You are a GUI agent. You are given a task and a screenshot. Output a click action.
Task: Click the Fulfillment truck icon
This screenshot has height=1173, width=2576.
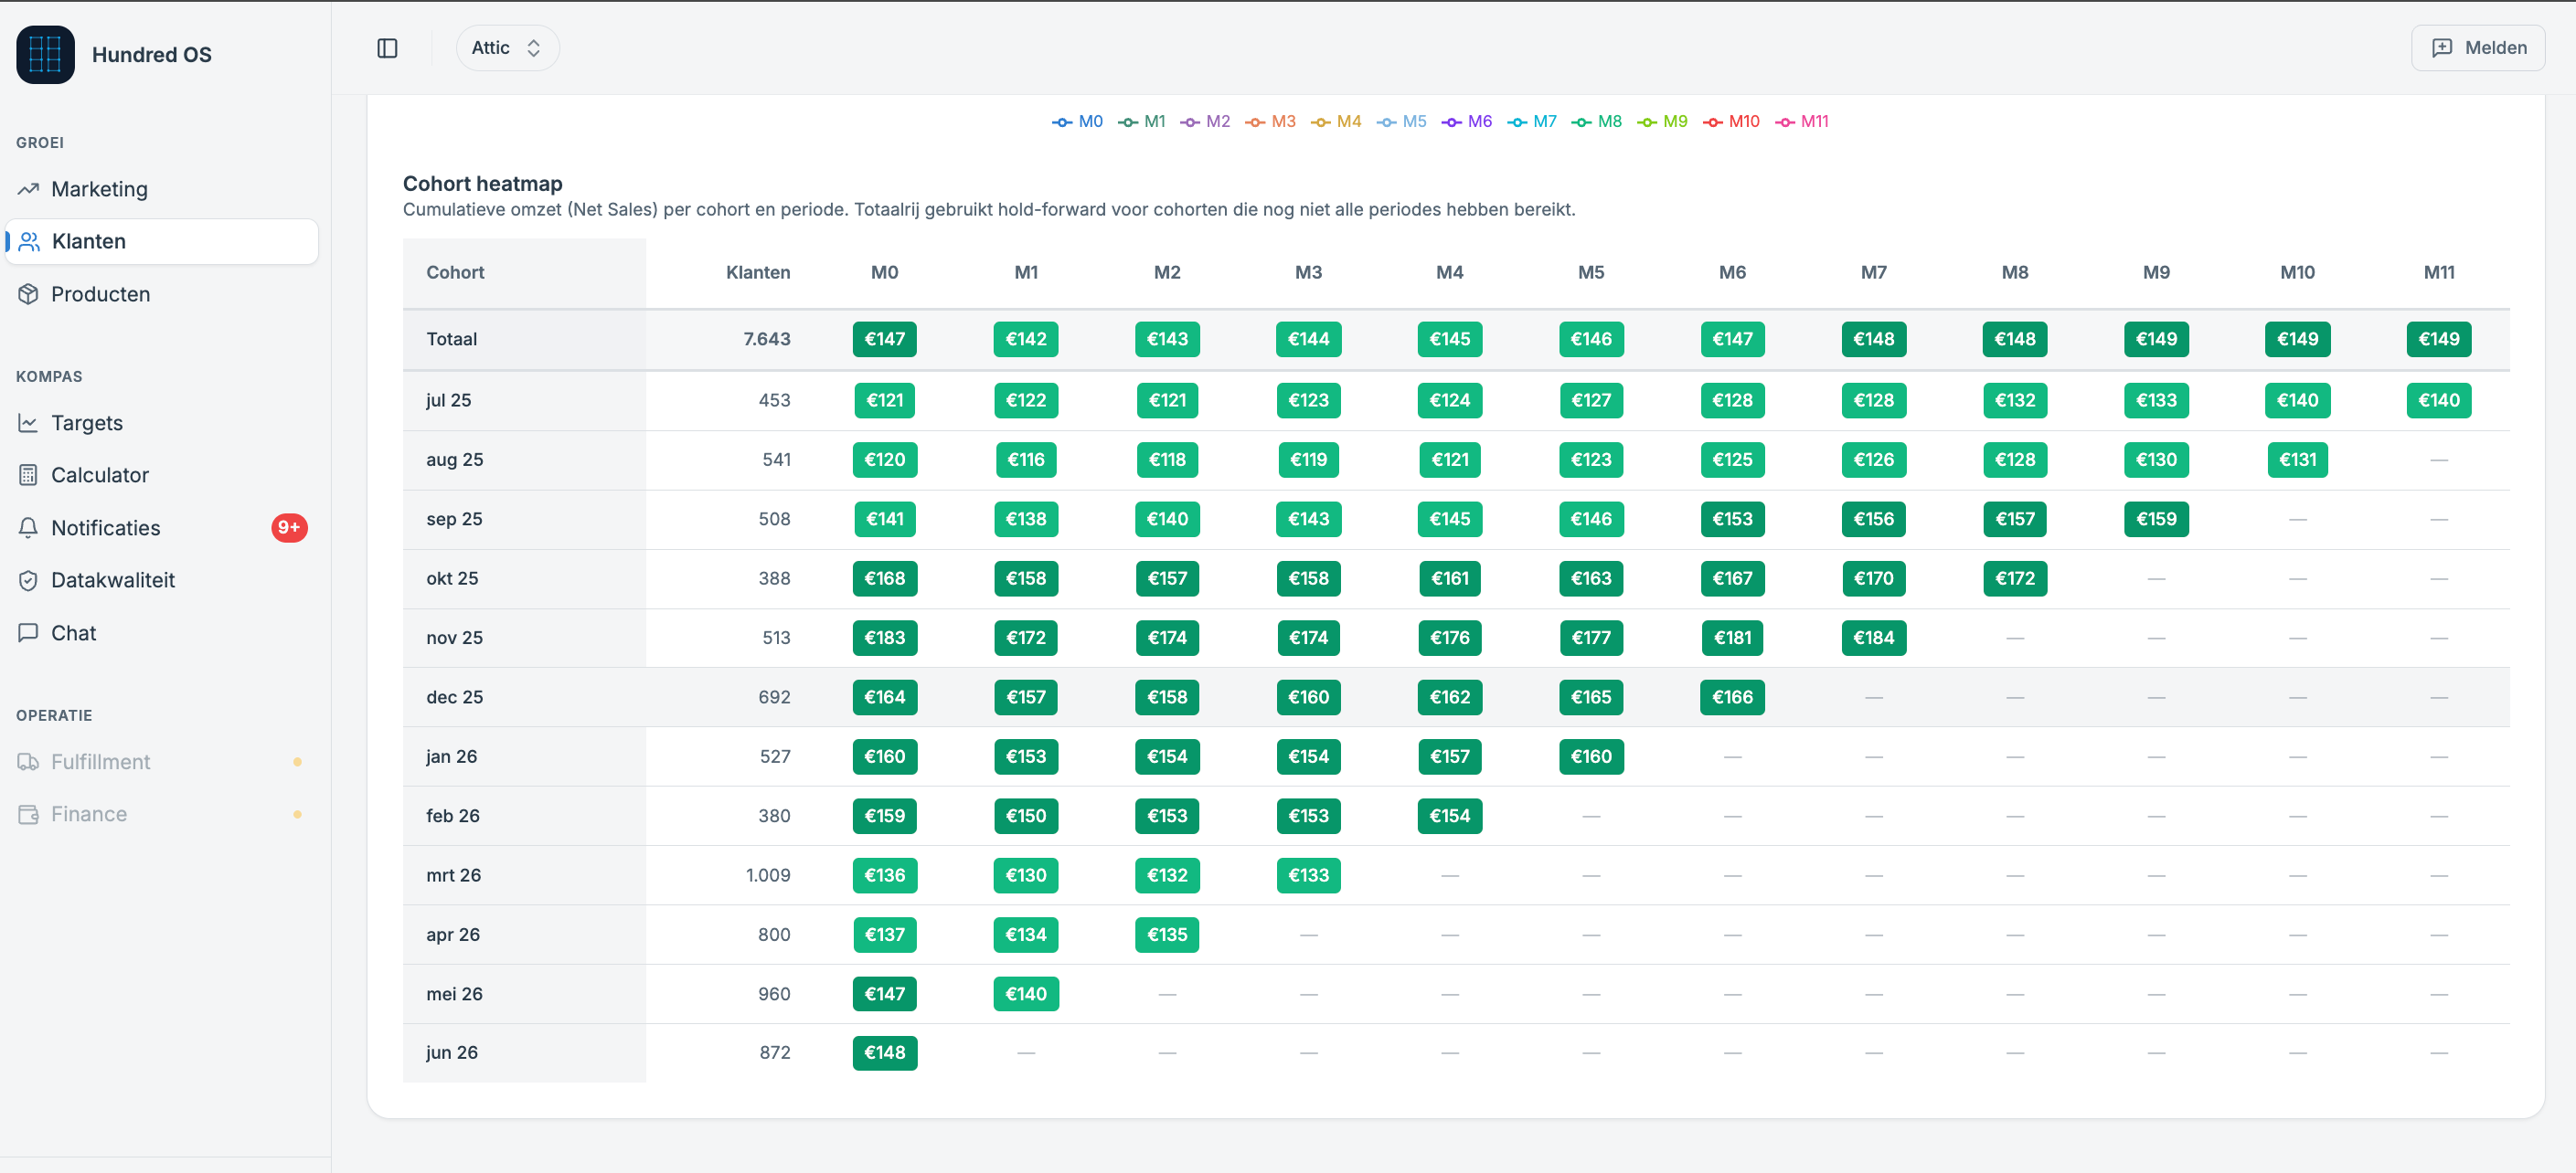tap(28, 761)
